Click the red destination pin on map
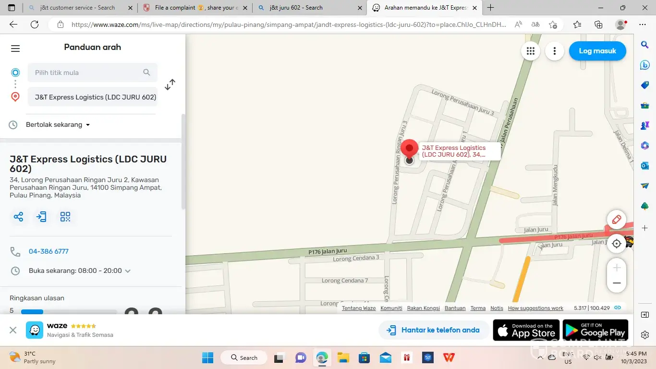656x369 pixels. pos(409,150)
